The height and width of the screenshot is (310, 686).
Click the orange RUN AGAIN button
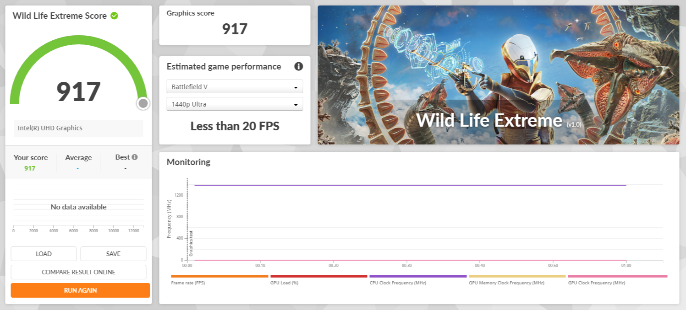point(80,290)
